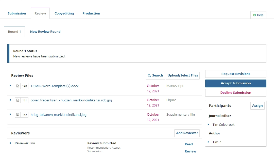Screen dimensions: 274x155
Task: Click the Tim Colebrook name
Action: (x=224, y=125)
